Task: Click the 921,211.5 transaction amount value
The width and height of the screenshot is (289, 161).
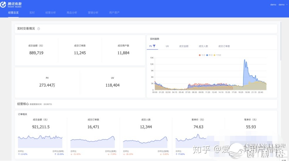Action: tap(41, 127)
